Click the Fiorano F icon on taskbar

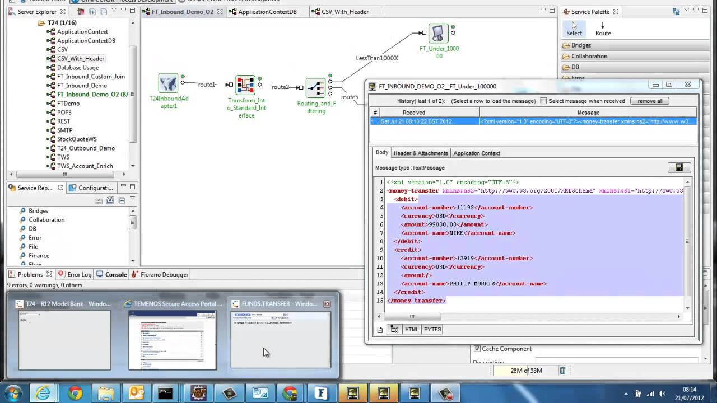(x=321, y=393)
